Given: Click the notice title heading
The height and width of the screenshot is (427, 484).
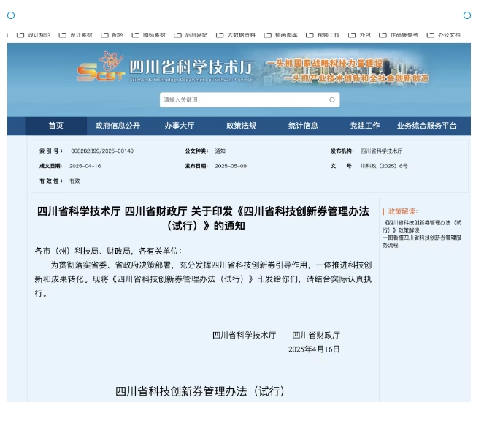Looking at the screenshot, I should tap(203, 219).
